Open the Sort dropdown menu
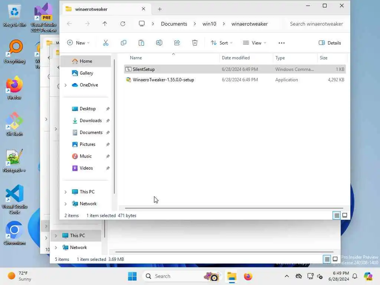The height and width of the screenshot is (285, 380). 222,43
